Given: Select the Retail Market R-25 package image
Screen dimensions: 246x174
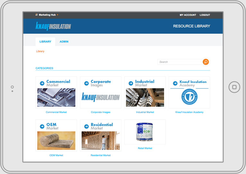Looking at the screenshot, I should 145,132.
